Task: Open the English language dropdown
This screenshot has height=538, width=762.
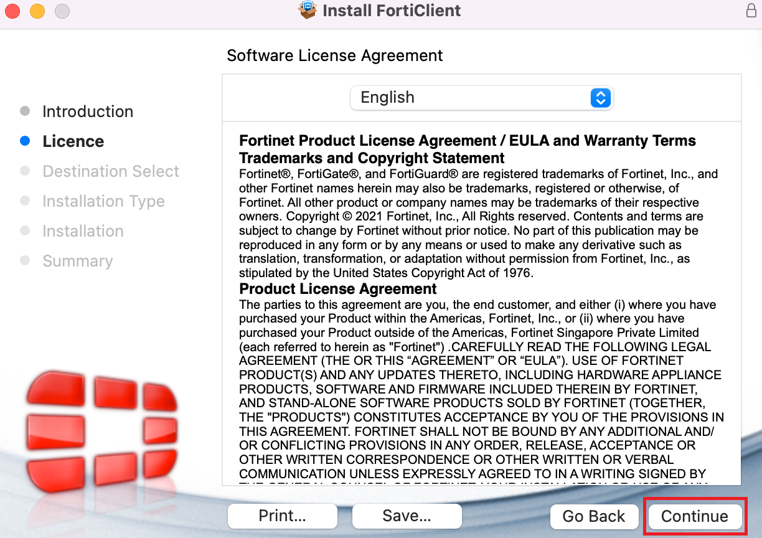Action: (x=481, y=98)
